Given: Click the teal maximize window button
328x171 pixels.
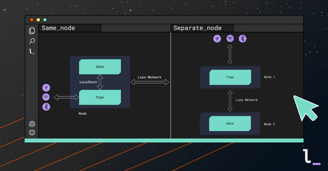Looking at the screenshot, I should 45,20.
